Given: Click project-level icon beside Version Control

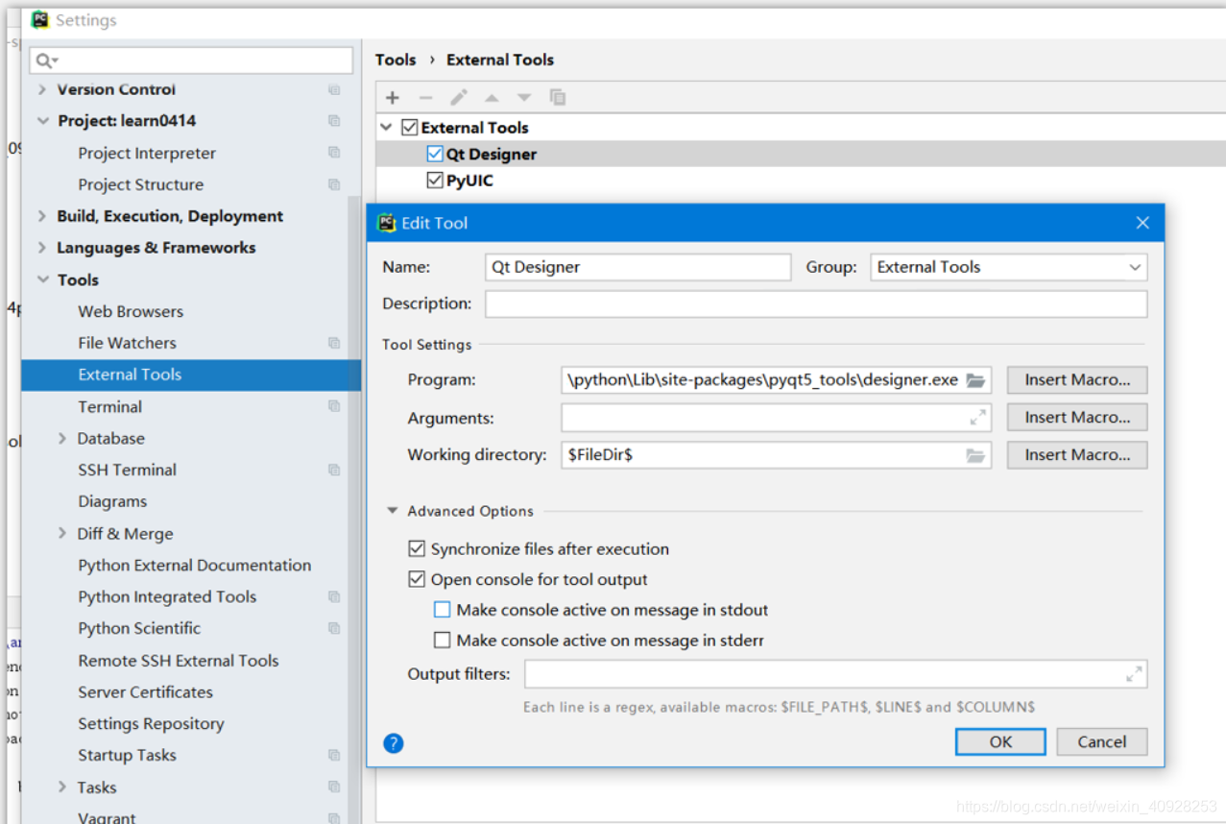Looking at the screenshot, I should (x=334, y=89).
